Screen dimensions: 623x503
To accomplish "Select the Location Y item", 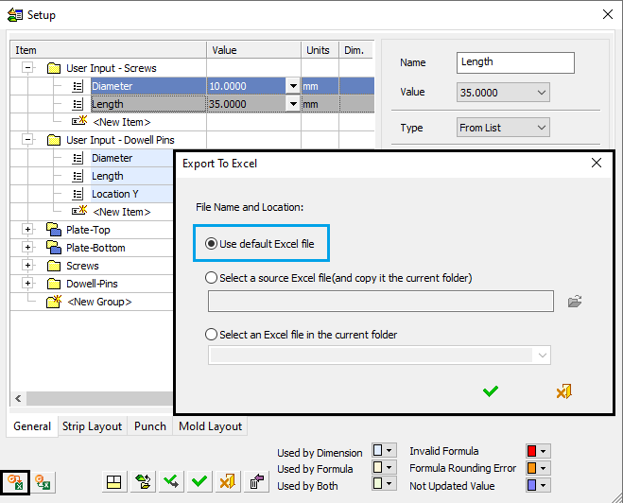I will (115, 194).
